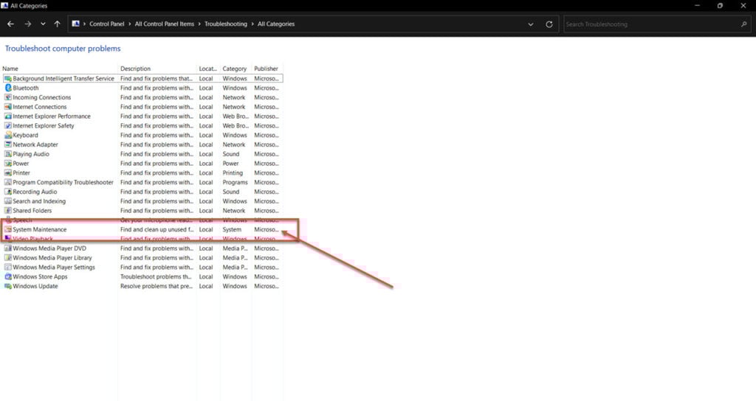Image resolution: width=756 pixels, height=401 pixels.
Task: Open the Windows Update troubleshooter name
Action: (x=35, y=286)
